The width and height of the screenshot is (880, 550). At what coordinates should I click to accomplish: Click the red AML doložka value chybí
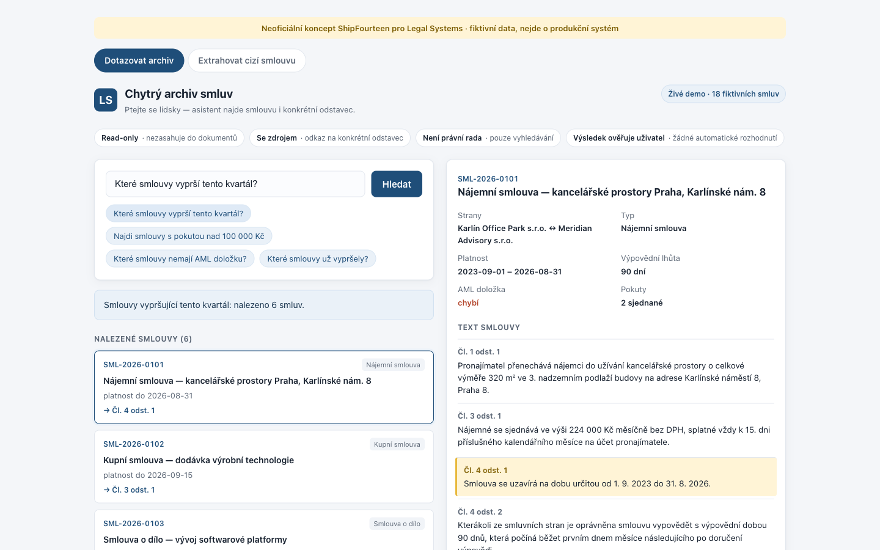[468, 303]
